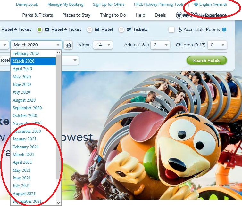Viewport: 242px width, 206px height.
Task: Change language from English (Ireland)
Action: [x=213, y=4]
